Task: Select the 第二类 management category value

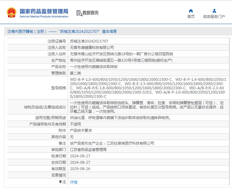Action: tap(76, 73)
